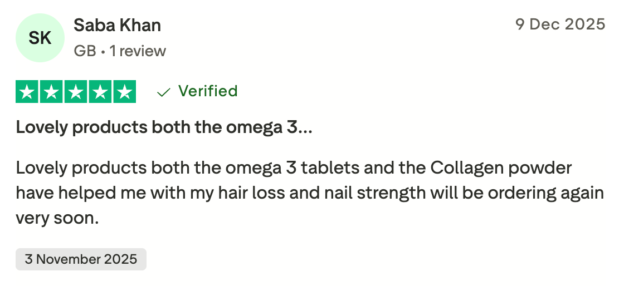Click the SK avatar circle
Viewport: 624px width, 286px height.
(40, 38)
